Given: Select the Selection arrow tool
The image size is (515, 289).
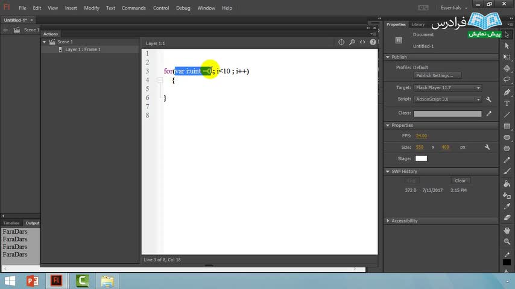Looking at the screenshot, I should 507,34.
